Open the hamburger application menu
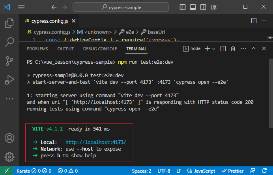Viewport: 273px width, 175px height. (21, 7)
